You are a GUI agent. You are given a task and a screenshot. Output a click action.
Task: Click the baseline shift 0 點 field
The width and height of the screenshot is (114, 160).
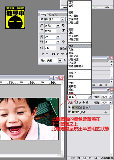pos(50,48)
